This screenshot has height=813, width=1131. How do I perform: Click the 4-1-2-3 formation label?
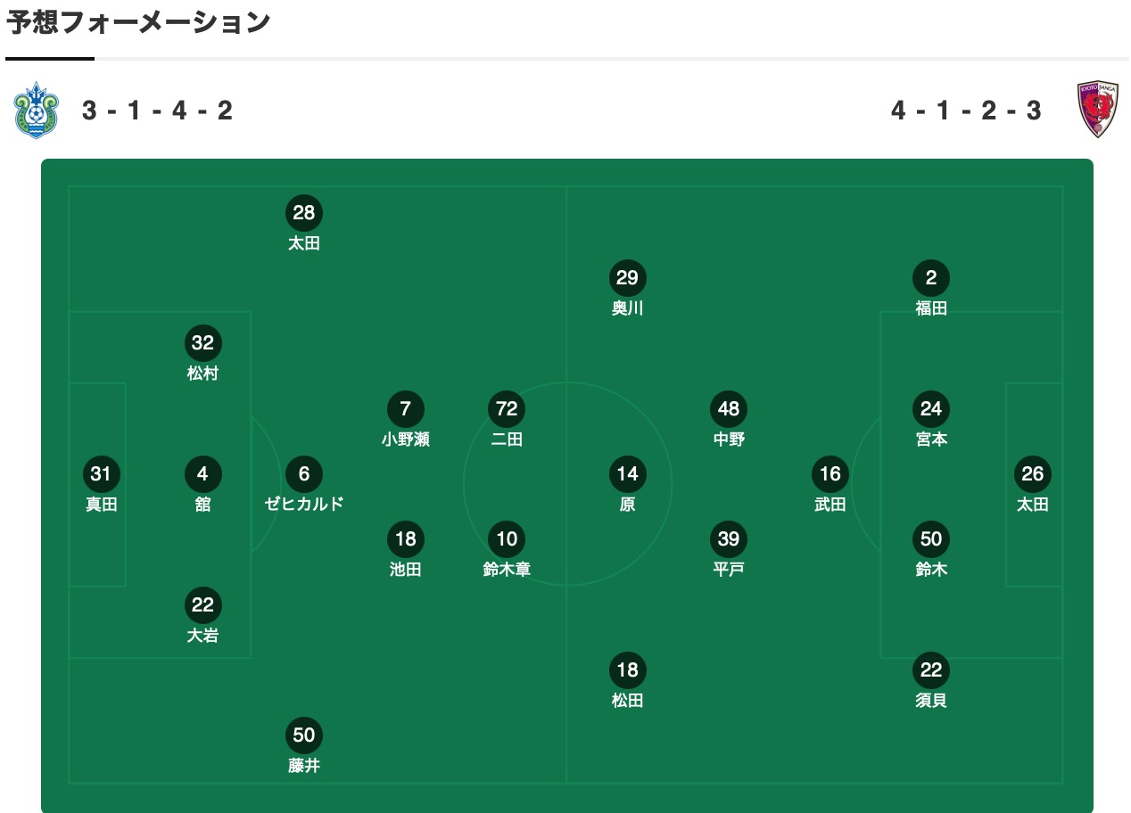click(x=967, y=111)
